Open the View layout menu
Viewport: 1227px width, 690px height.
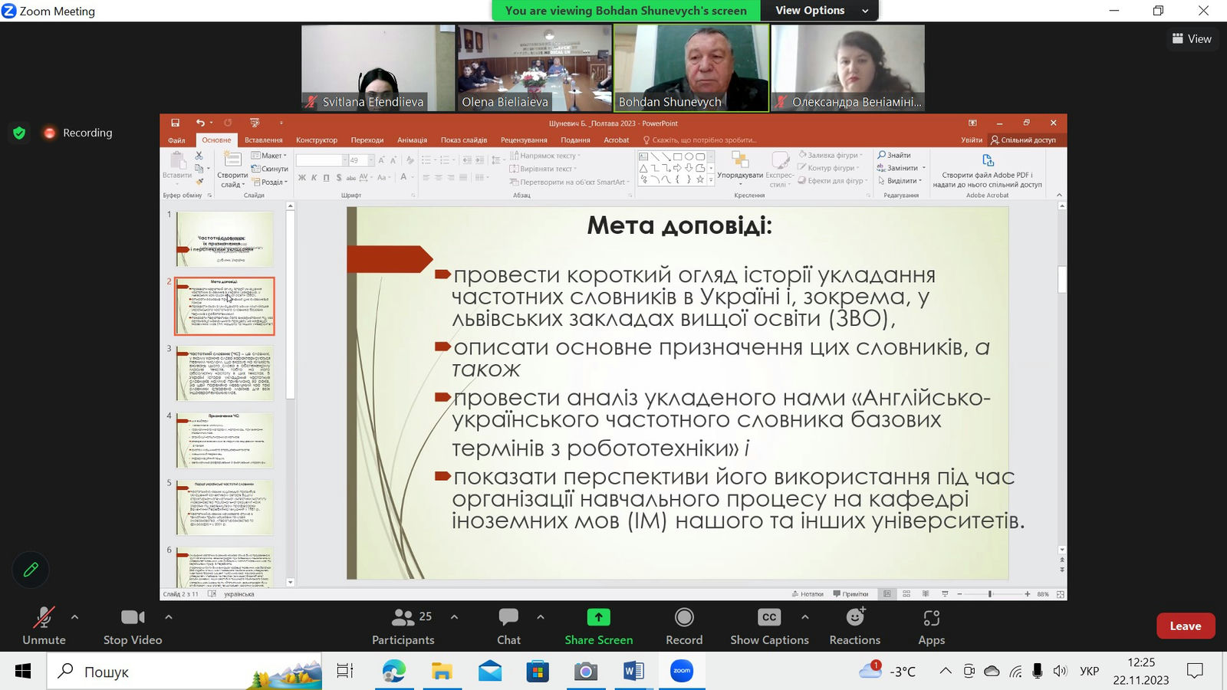coord(1192,38)
